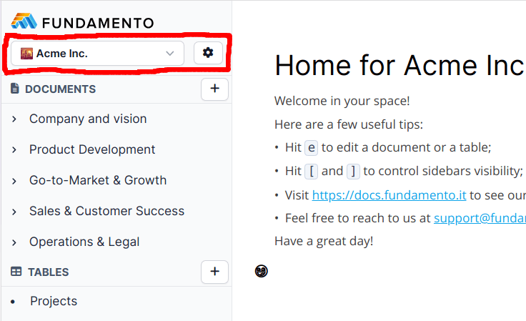Expand Product Development chevron

[14, 150]
